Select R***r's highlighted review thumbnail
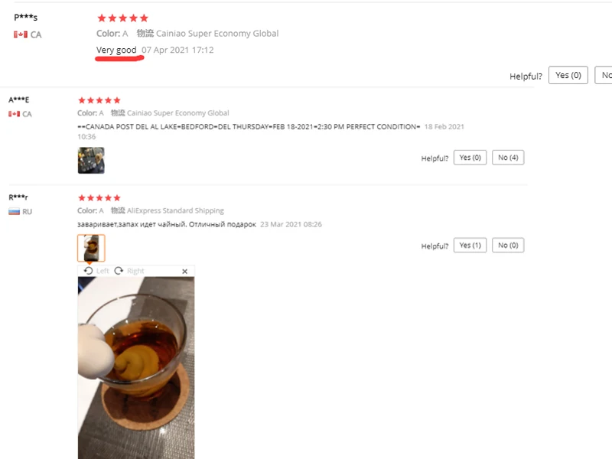612x459 pixels. tap(91, 248)
